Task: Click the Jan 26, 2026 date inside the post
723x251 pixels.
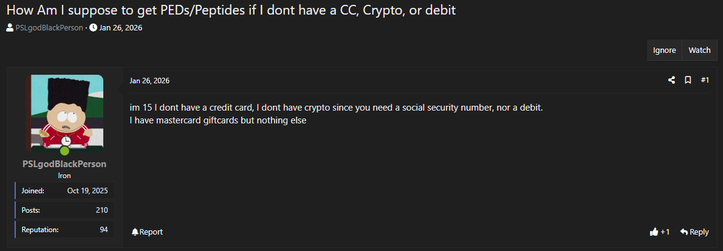Action: (x=149, y=80)
